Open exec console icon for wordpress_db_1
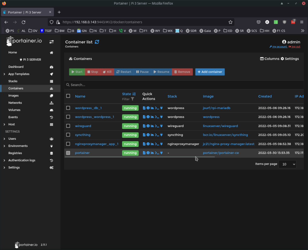308x250 pixels. click(157, 108)
